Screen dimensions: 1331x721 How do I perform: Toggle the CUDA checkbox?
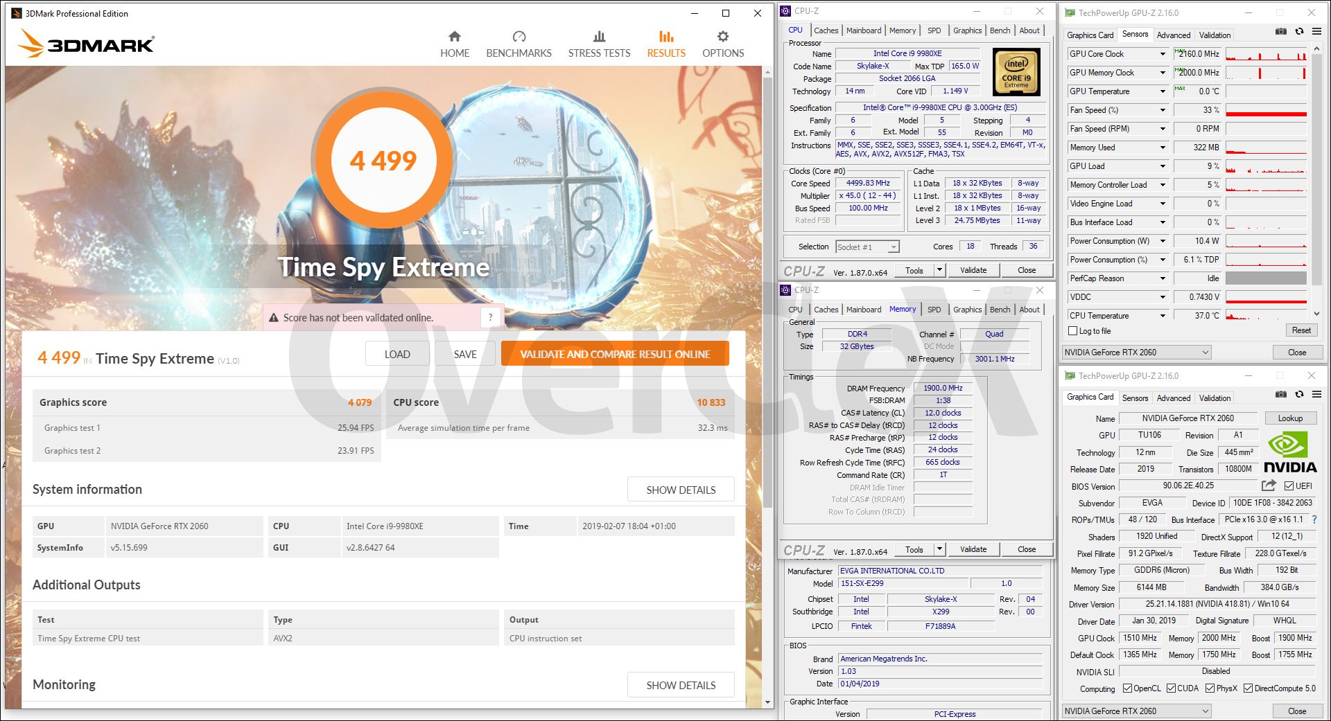click(x=1171, y=688)
